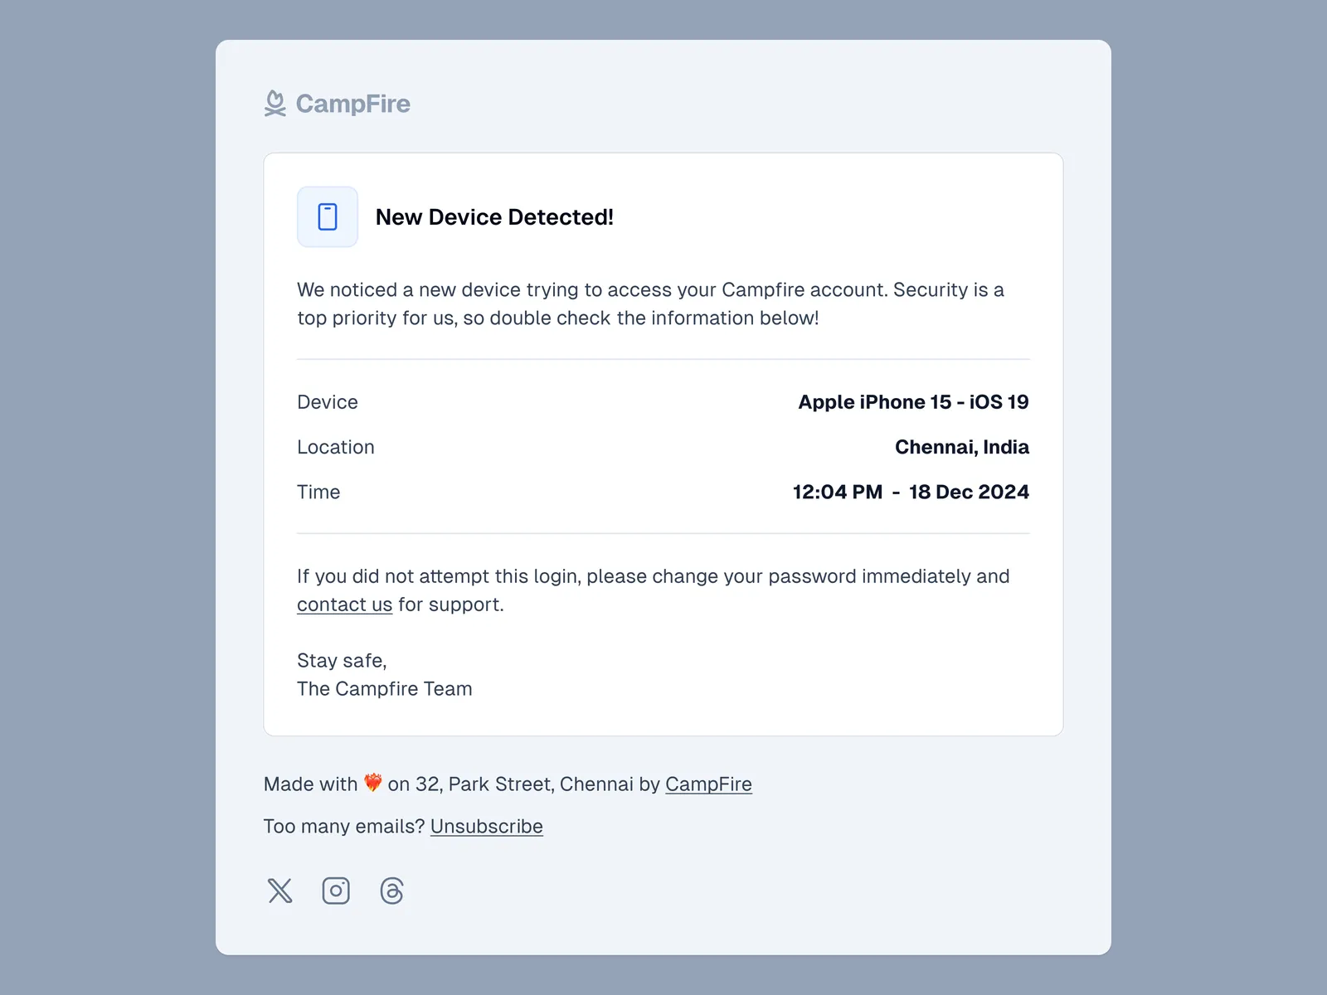1327x995 pixels.
Task: Click the "12:04 PM" time value
Action: point(838,492)
